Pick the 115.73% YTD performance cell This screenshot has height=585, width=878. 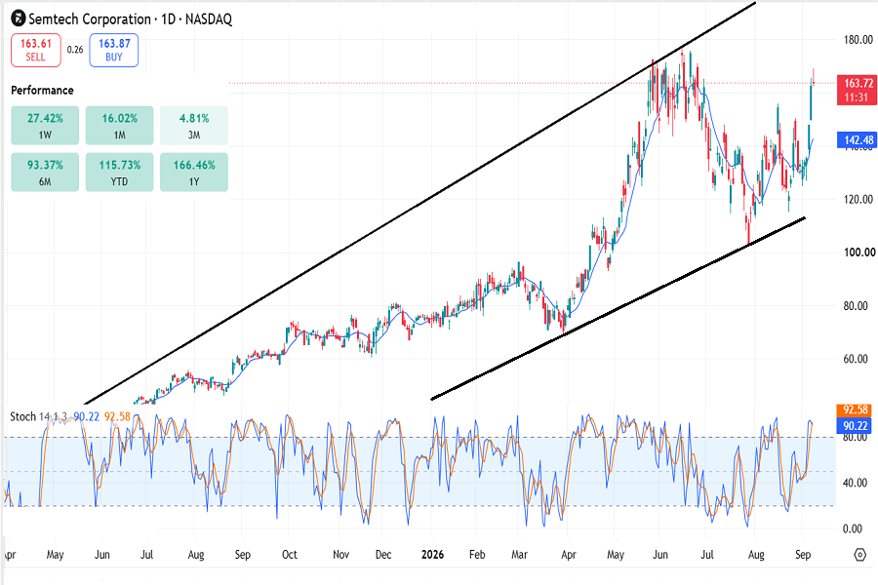[119, 173]
